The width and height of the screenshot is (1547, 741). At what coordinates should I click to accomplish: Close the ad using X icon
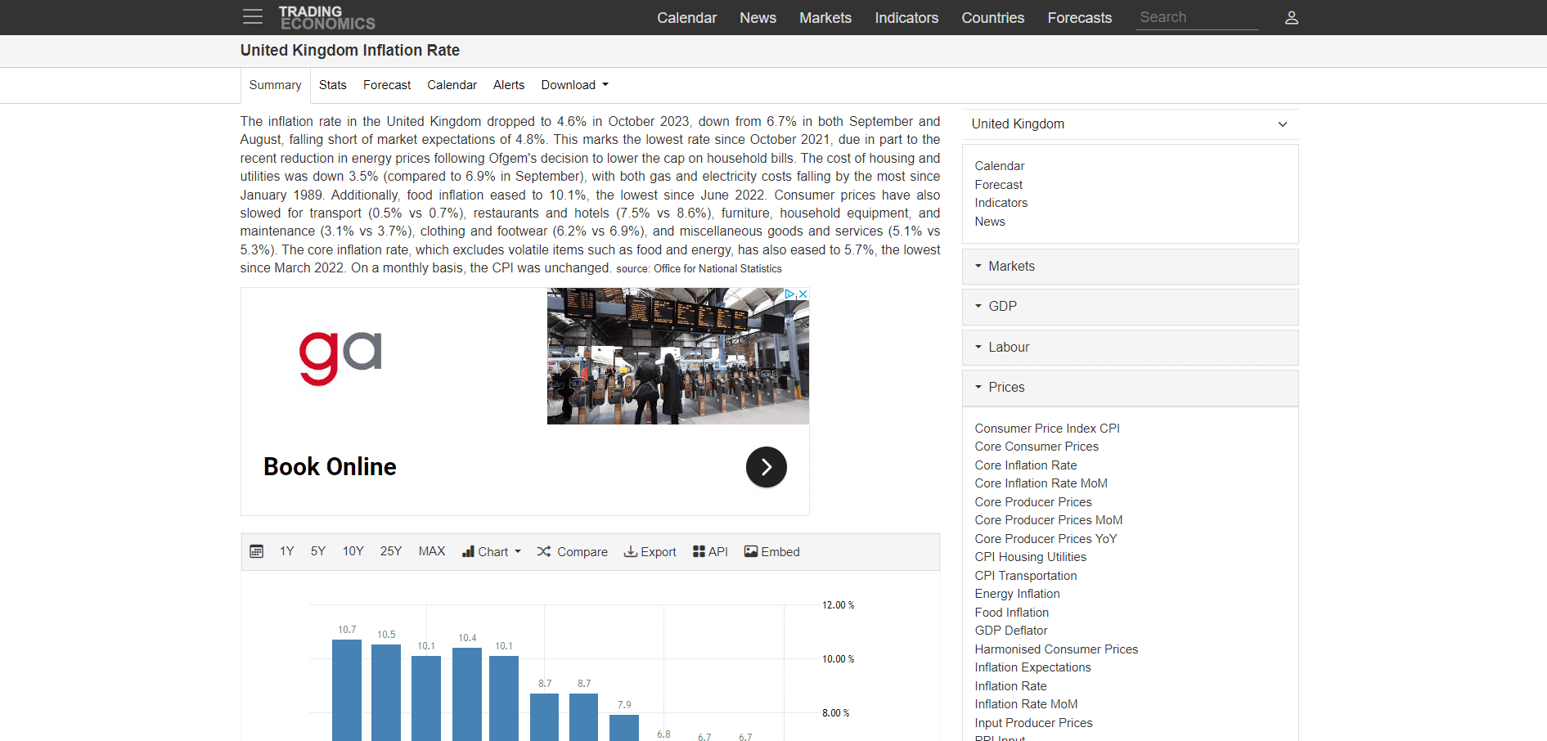click(803, 294)
